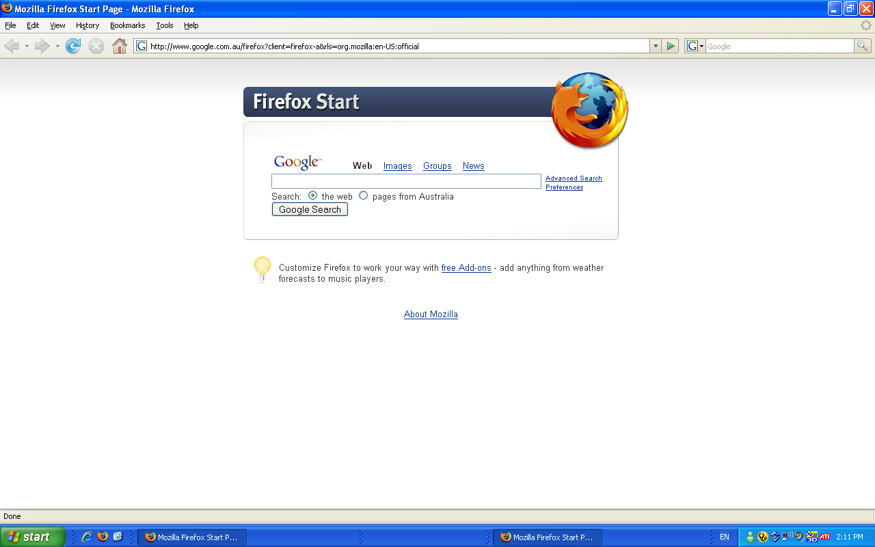Follow the free Add-ons link
Screen dimensions: 875x547
tap(466, 268)
